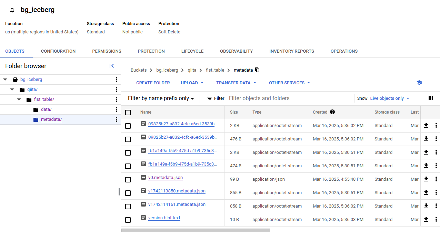Collapse the fist_table/ tree node

pos(19,99)
